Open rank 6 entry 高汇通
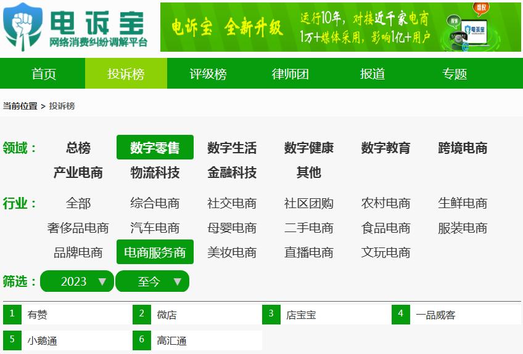The height and width of the screenshot is (354, 523). [197, 340]
